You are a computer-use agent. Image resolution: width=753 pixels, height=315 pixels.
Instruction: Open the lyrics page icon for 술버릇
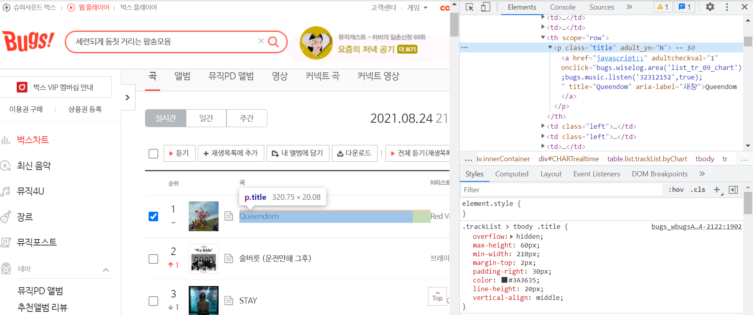click(x=228, y=259)
